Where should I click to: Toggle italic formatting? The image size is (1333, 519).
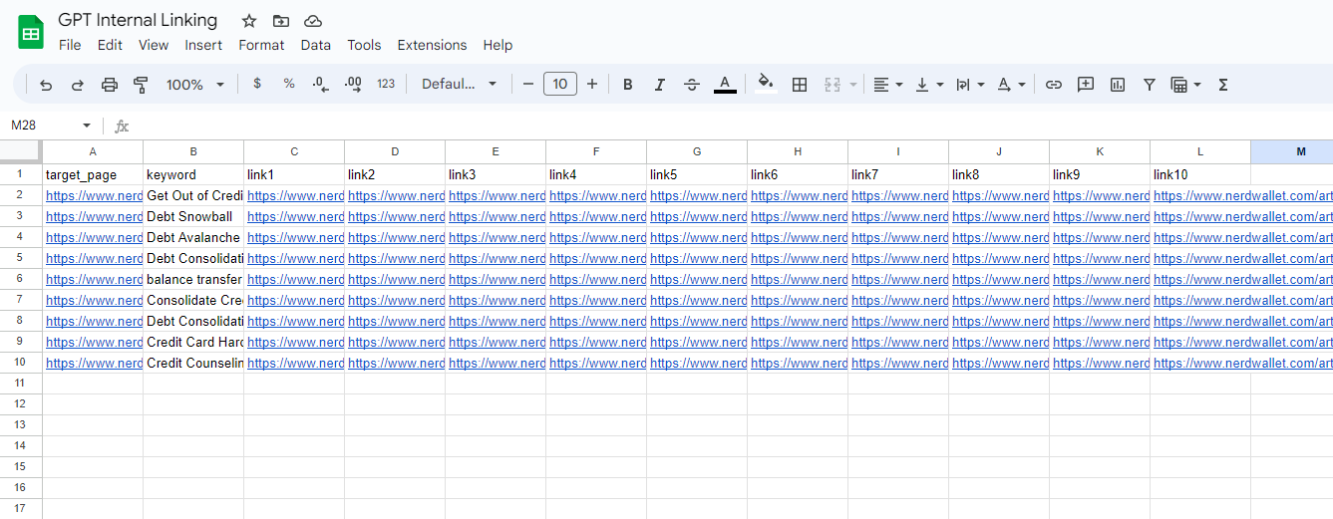point(659,85)
